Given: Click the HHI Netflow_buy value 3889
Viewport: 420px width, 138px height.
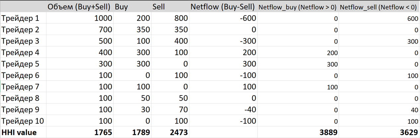Looking at the screenshot, I should (x=298, y=132).
